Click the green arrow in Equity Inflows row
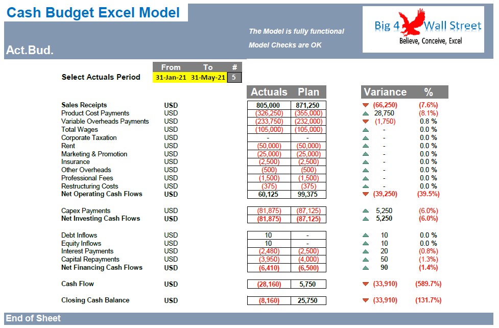The width and height of the screenshot is (499, 328). 366,244
